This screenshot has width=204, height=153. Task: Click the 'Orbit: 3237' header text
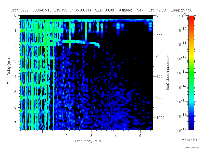point(20,10)
